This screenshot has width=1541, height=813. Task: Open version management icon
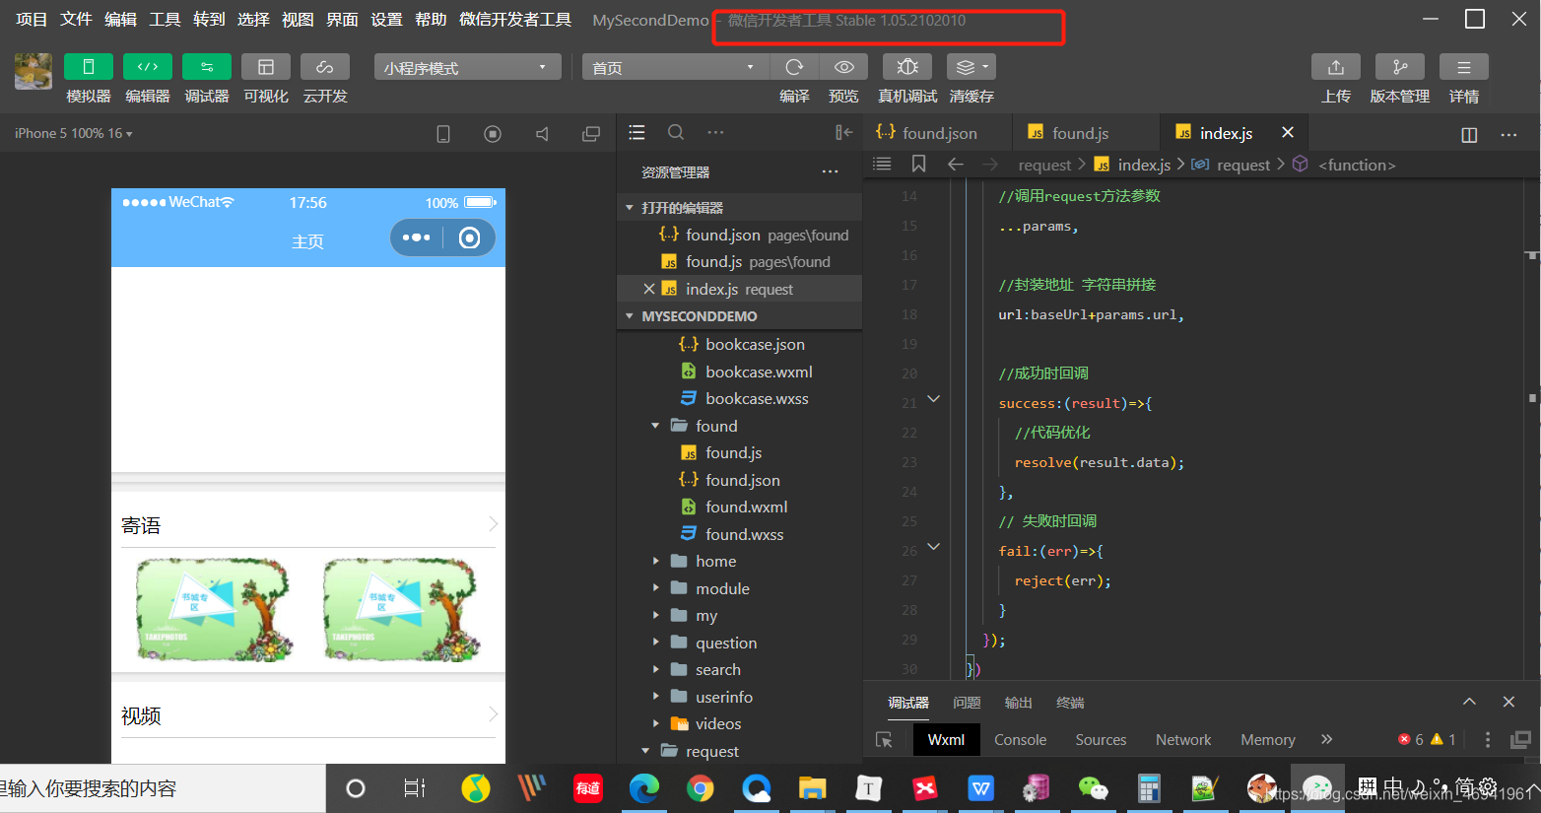[1400, 67]
